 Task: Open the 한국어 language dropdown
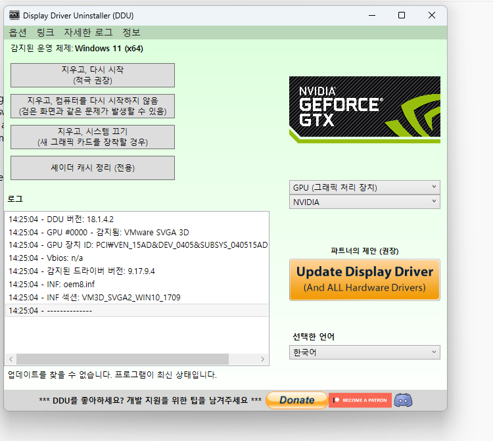[364, 352]
